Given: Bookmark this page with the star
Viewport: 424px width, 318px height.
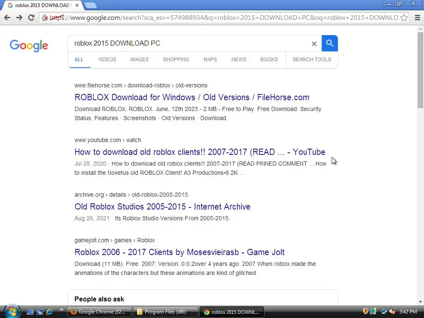Looking at the screenshot, I should click(404, 18).
